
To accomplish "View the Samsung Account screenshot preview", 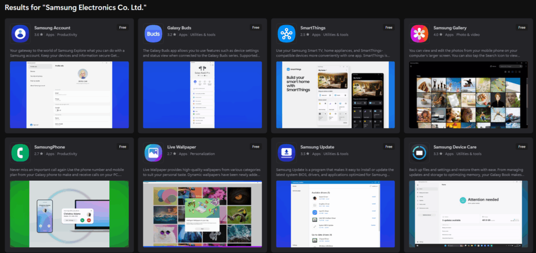I will click(x=70, y=95).
